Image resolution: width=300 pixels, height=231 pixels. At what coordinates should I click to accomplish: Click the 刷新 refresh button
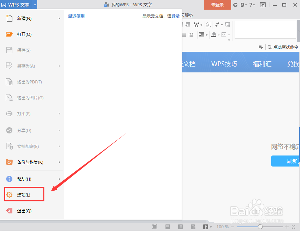pos(285,161)
